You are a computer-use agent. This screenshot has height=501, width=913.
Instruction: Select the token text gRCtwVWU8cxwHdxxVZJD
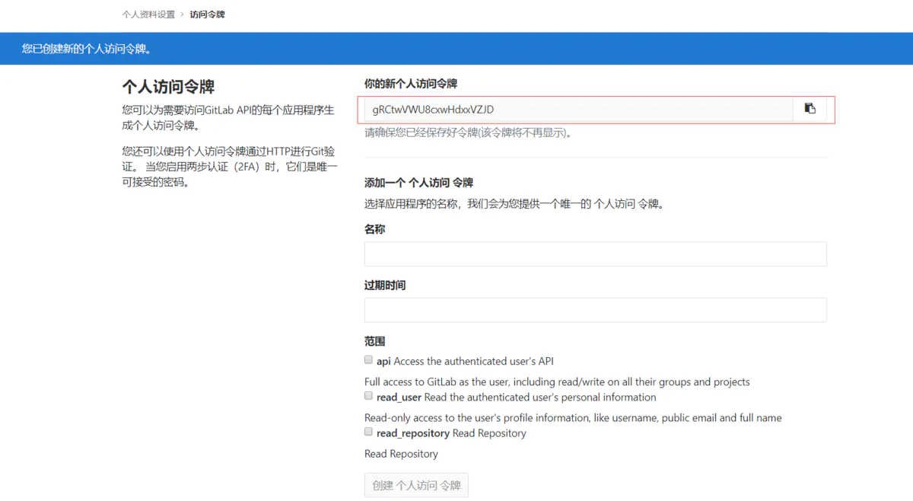[433, 110]
